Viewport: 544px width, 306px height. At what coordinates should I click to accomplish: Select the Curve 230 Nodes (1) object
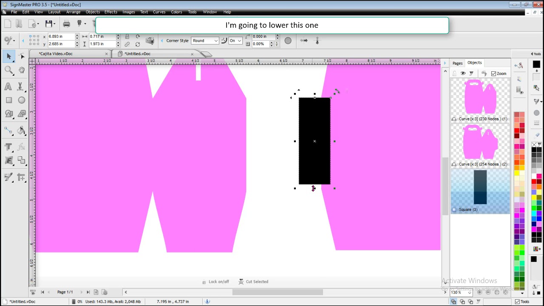point(480,101)
